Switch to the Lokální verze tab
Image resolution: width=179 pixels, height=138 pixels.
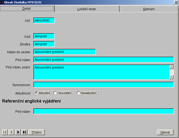pos(87,9)
